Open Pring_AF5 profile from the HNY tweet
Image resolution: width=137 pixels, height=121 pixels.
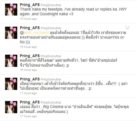tap(30, 5)
